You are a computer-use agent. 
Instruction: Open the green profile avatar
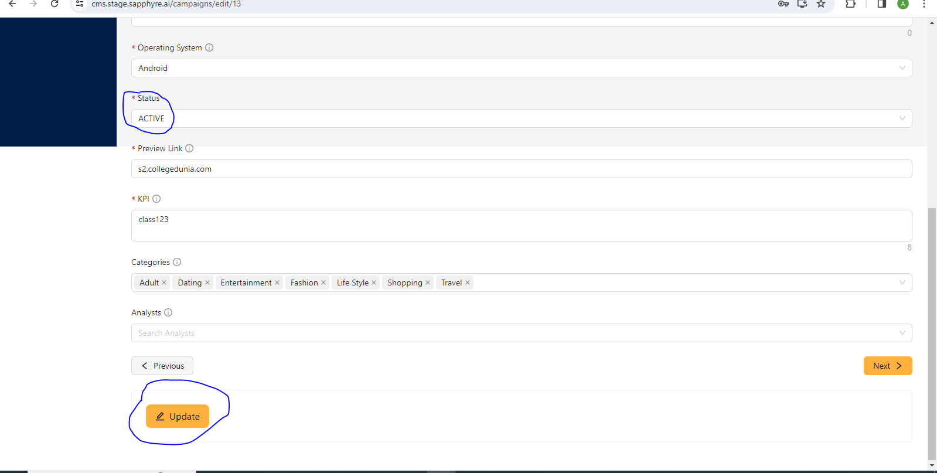[x=903, y=4]
